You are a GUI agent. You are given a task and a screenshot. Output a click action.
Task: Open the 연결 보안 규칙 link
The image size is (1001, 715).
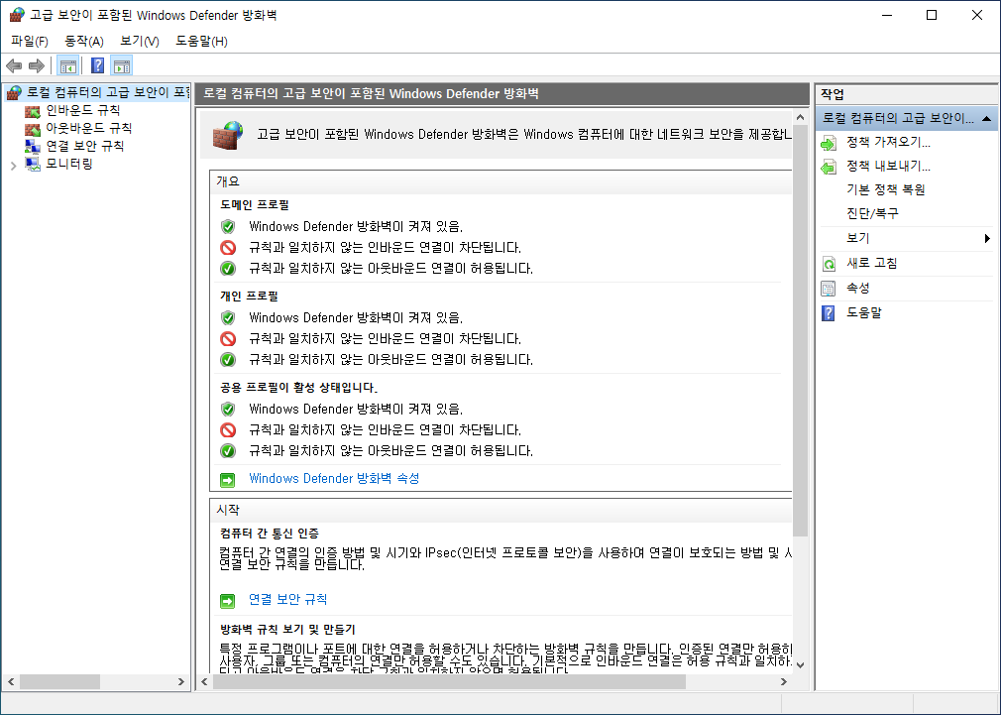(288, 599)
